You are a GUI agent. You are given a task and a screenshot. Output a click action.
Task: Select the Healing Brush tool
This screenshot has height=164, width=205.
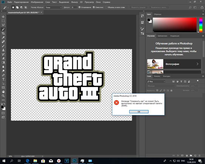pos(3,42)
